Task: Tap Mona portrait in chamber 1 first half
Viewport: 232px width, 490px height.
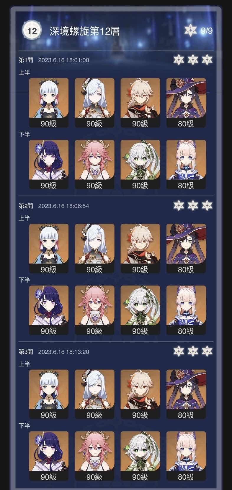Action: pyautogui.click(x=186, y=103)
